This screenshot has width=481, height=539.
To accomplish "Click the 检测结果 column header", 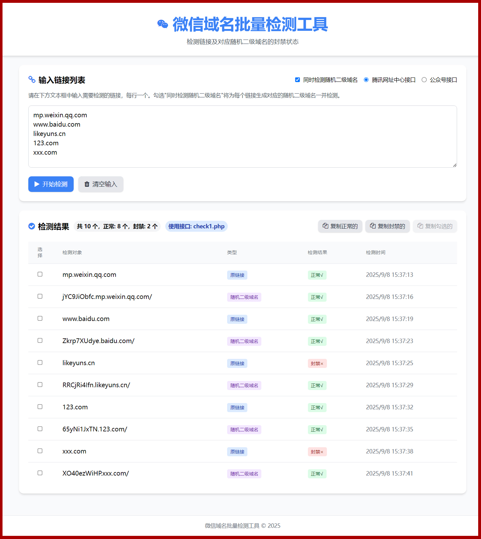I will click(x=317, y=253).
